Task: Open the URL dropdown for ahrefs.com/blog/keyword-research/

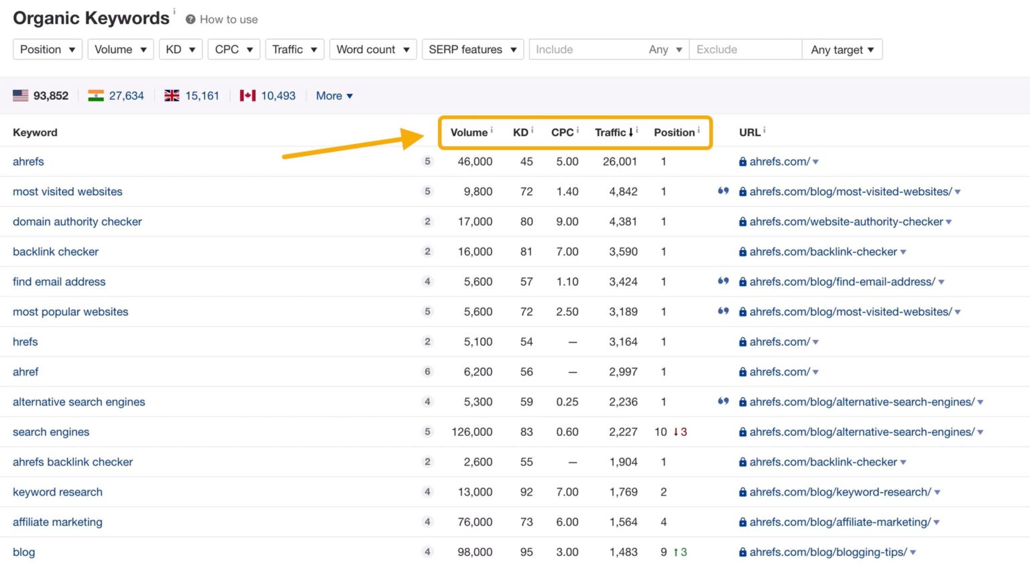Action: [937, 492]
